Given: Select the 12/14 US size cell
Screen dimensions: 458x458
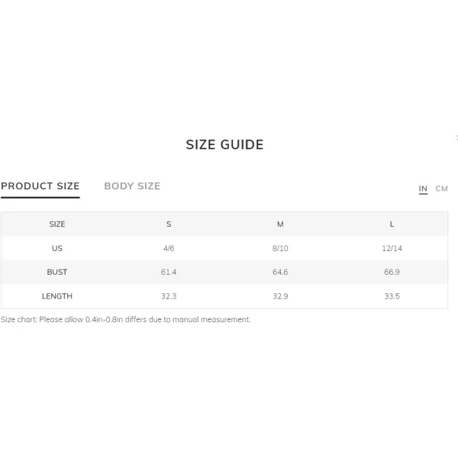Looking at the screenshot, I should point(392,248).
